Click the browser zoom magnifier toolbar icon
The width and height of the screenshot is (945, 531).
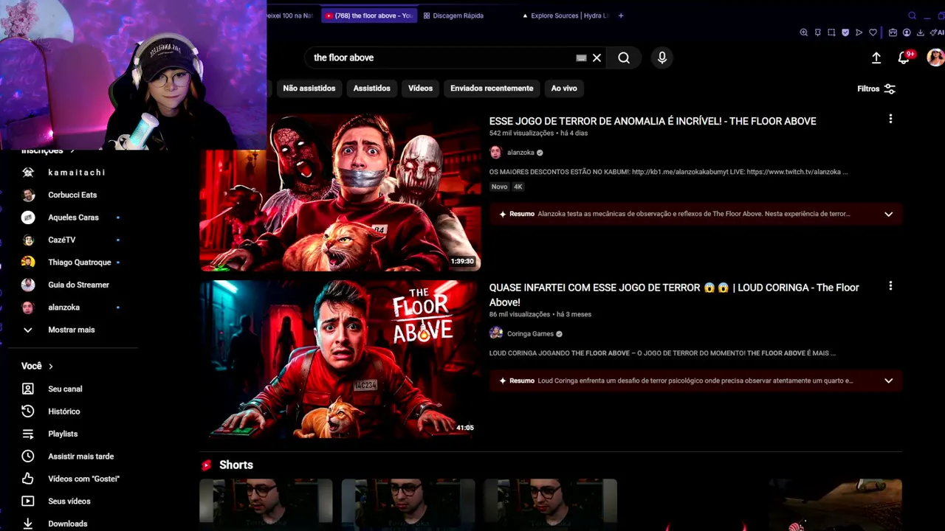[804, 32]
